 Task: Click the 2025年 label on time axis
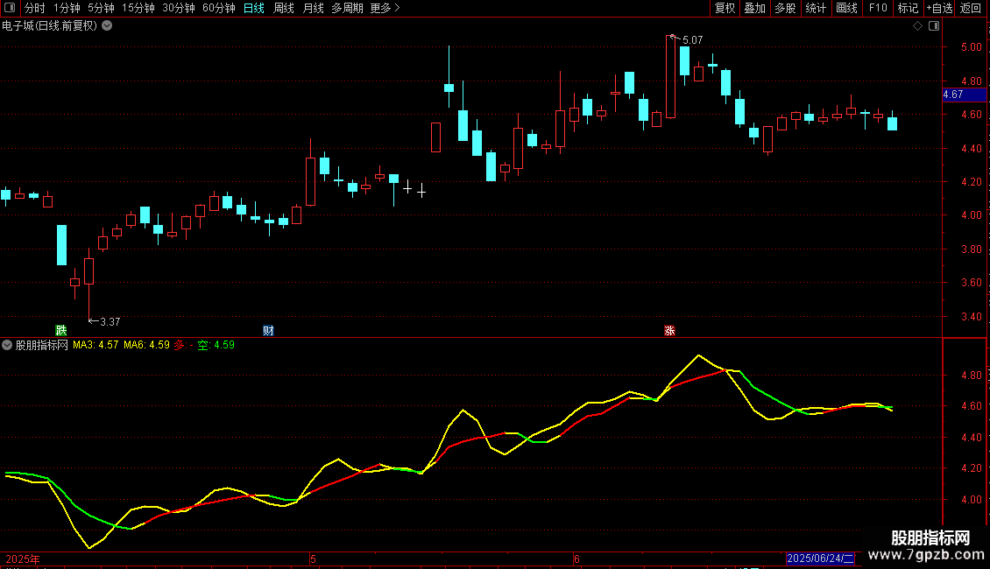(23, 558)
